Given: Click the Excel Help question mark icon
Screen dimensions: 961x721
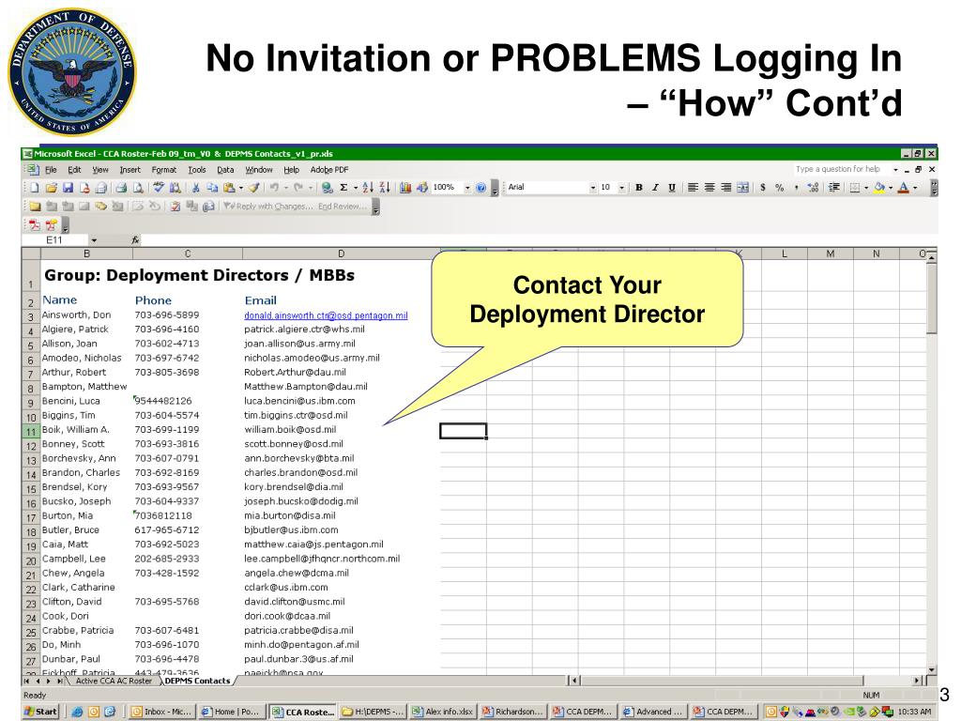Looking at the screenshot, I should pyautogui.click(x=480, y=188).
